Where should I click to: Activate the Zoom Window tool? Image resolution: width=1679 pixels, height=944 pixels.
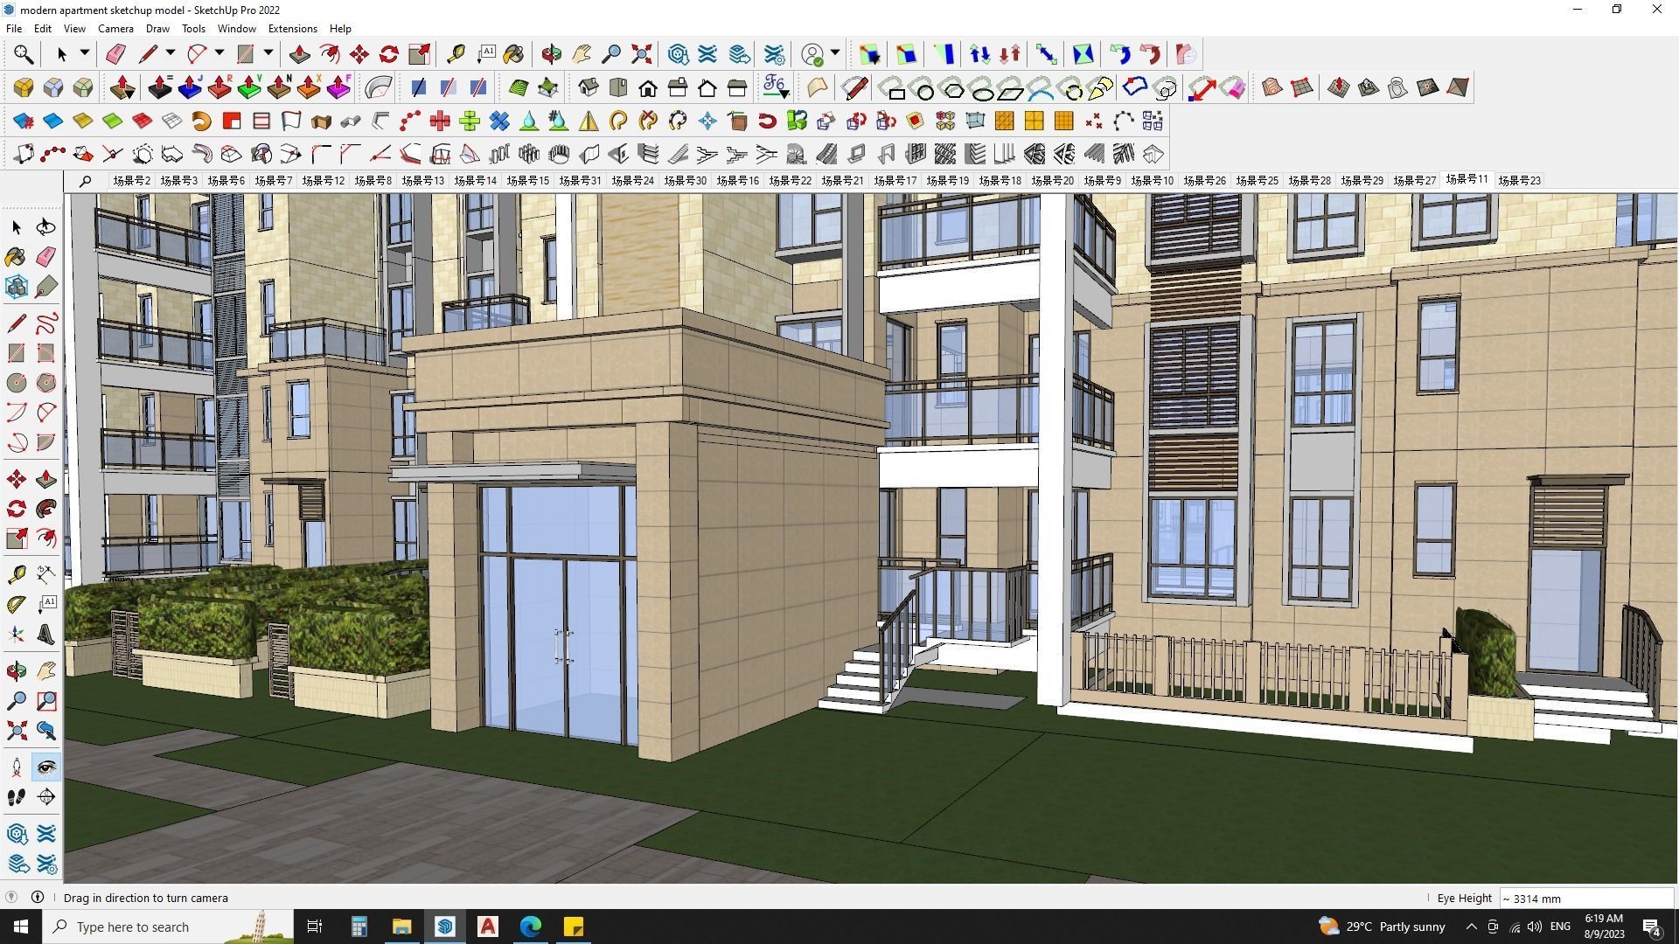coord(45,701)
